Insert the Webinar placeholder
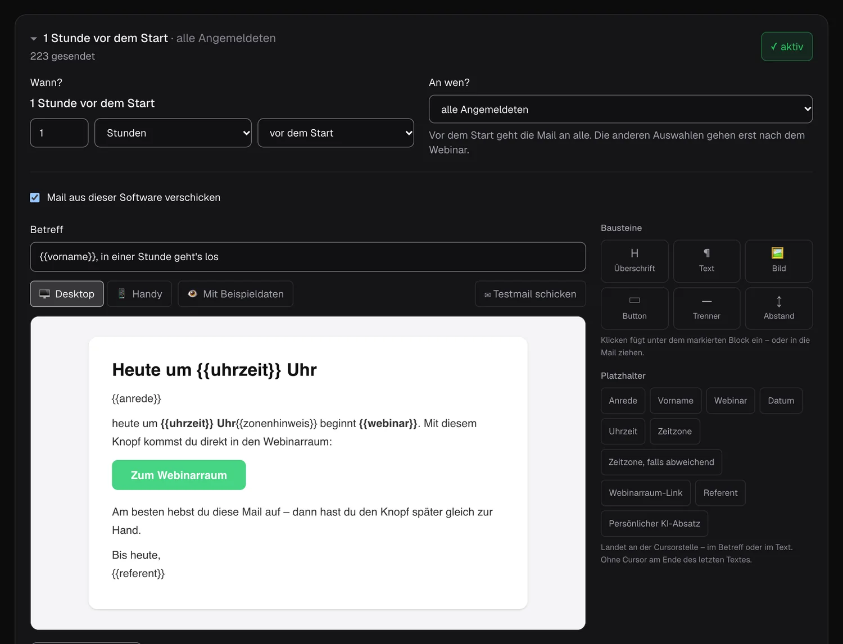The height and width of the screenshot is (644, 843). (731, 401)
